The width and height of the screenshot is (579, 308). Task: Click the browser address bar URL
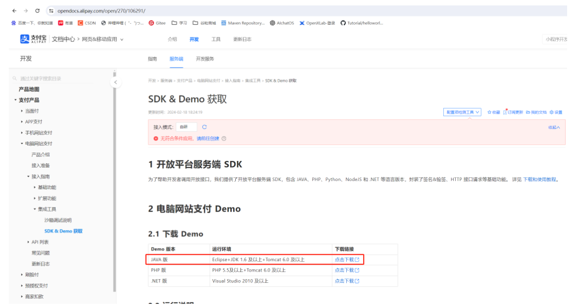pos(101,11)
